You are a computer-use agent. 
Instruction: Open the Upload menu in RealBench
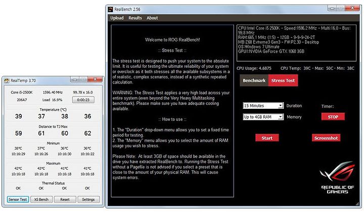(x=117, y=18)
